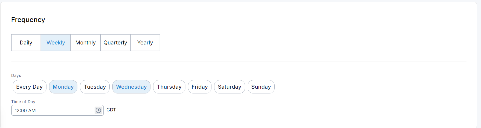Switch to the Weekly frequency tab
The width and height of the screenshot is (481, 128).
pyautogui.click(x=56, y=43)
